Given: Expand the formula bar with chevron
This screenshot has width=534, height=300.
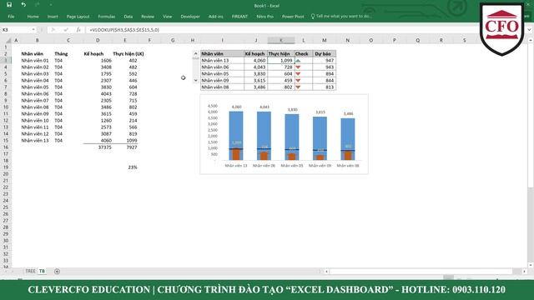Looking at the screenshot, I should (x=529, y=30).
